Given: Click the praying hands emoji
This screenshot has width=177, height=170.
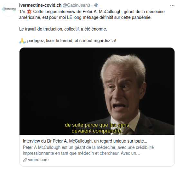Looking at the screenshot, I should click(x=22, y=41).
